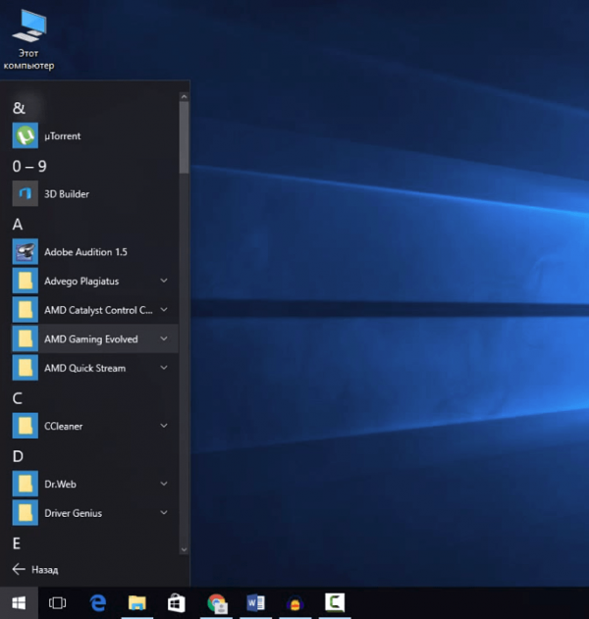Switch to Microsoft Word in the taskbar
Image resolution: width=589 pixels, height=619 pixels.
pyautogui.click(x=255, y=603)
